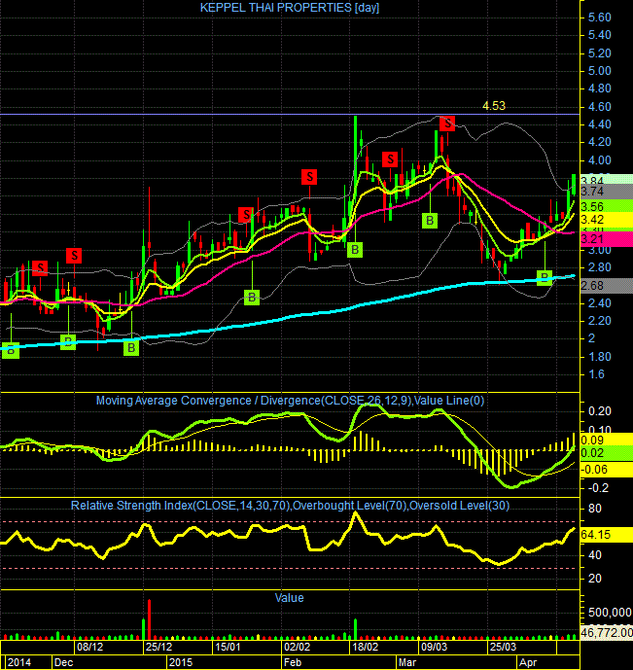Select the green B marker in April on the cyan line

(x=545, y=278)
